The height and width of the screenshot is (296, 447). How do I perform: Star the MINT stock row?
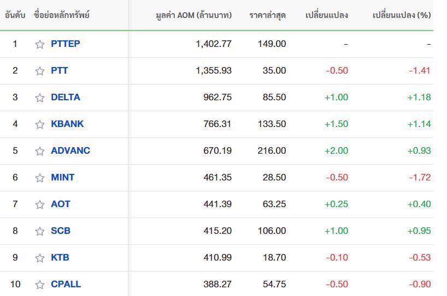coord(40,178)
